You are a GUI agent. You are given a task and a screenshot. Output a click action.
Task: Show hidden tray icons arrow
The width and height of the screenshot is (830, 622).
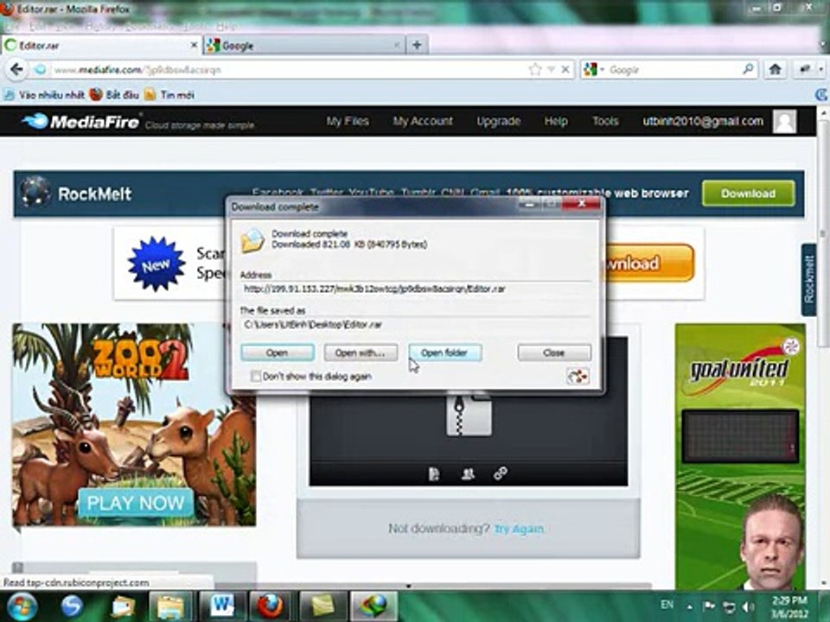[690, 606]
